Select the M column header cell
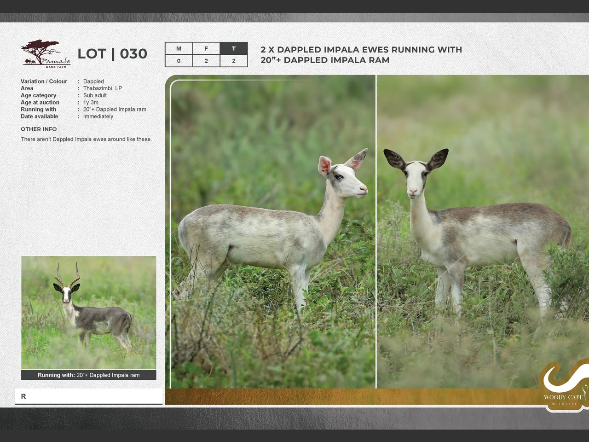The height and width of the screenshot is (442, 589). [179, 49]
